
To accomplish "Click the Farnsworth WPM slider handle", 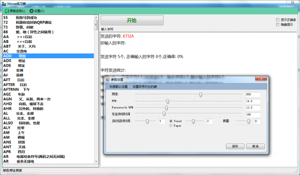I will pyautogui.click(x=166, y=108).
